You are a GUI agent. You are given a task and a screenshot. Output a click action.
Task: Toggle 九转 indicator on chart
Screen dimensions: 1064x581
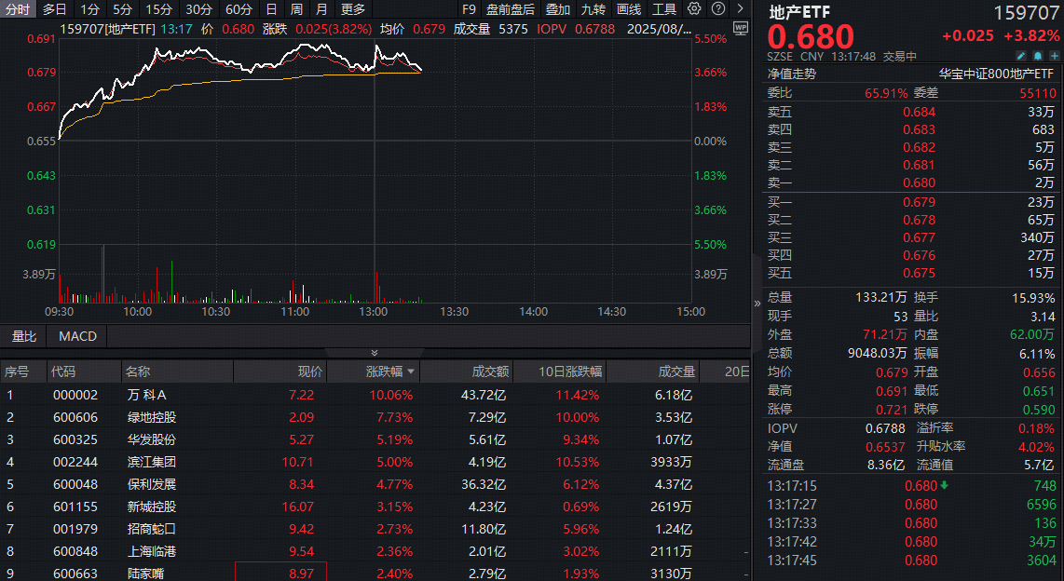(593, 9)
